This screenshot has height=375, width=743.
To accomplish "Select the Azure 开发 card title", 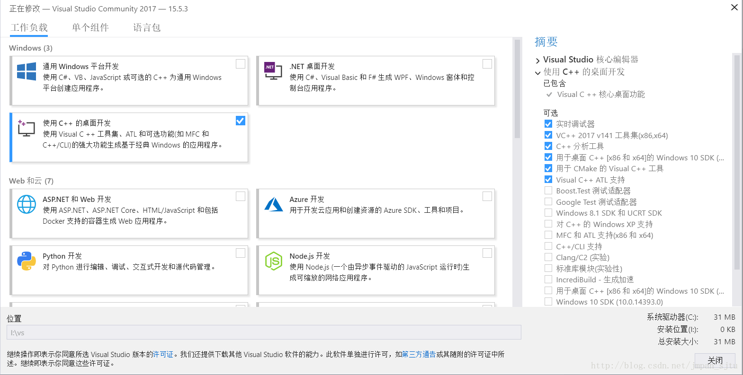I will (x=307, y=199).
